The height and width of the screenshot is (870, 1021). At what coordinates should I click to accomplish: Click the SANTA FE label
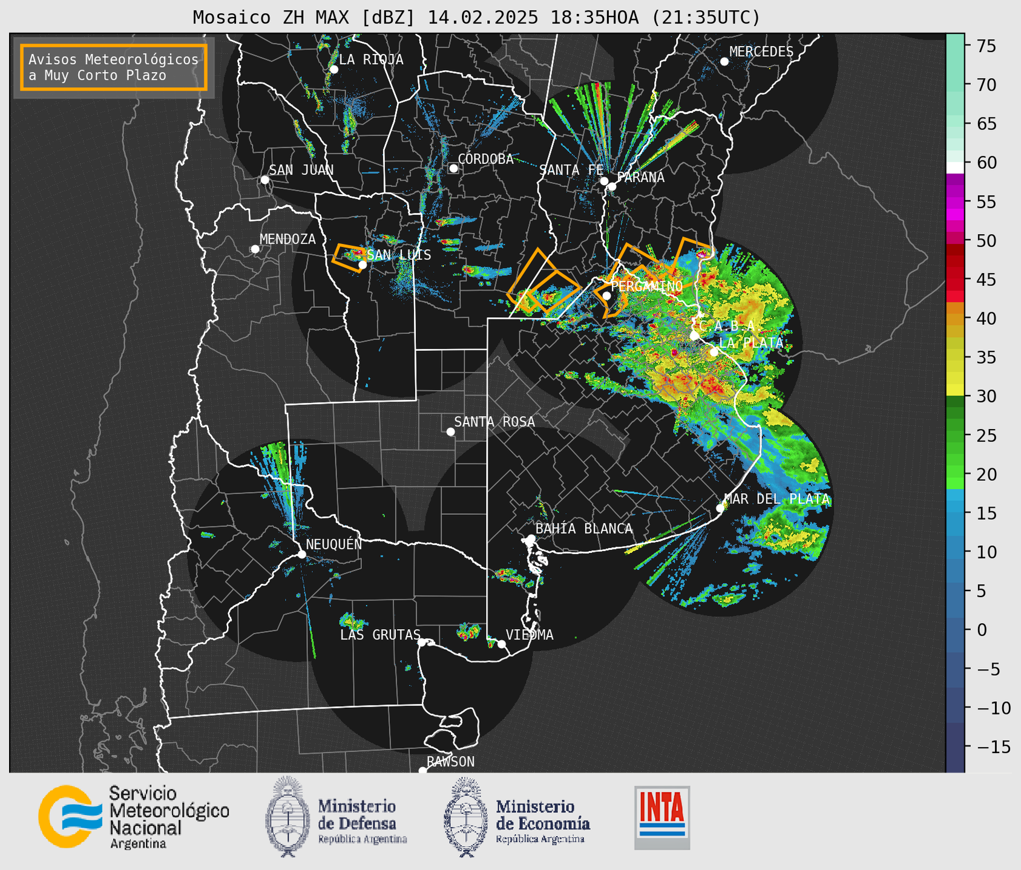coord(571,170)
